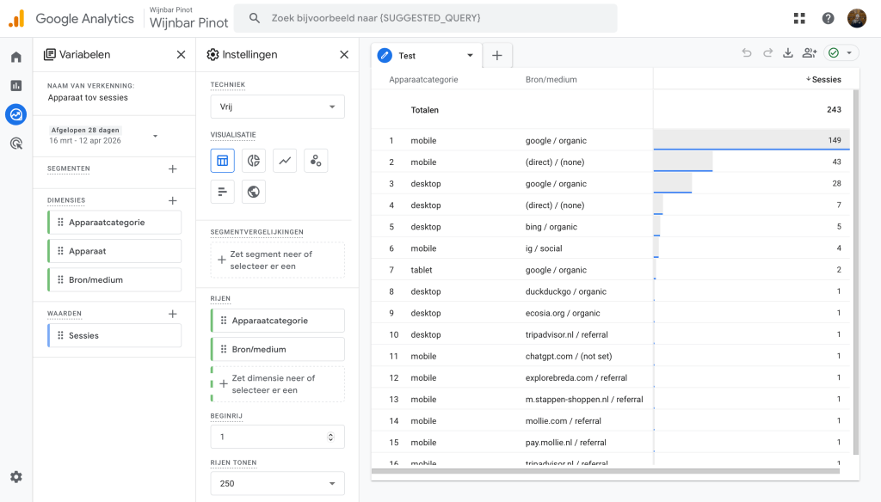Close the Variabelen panel
The height and width of the screenshot is (502, 881).
181,54
